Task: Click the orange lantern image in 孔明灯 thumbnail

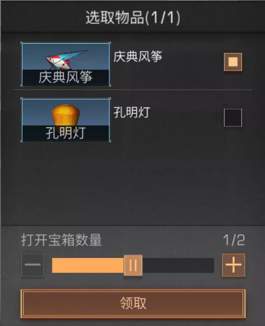Action: [x=66, y=115]
